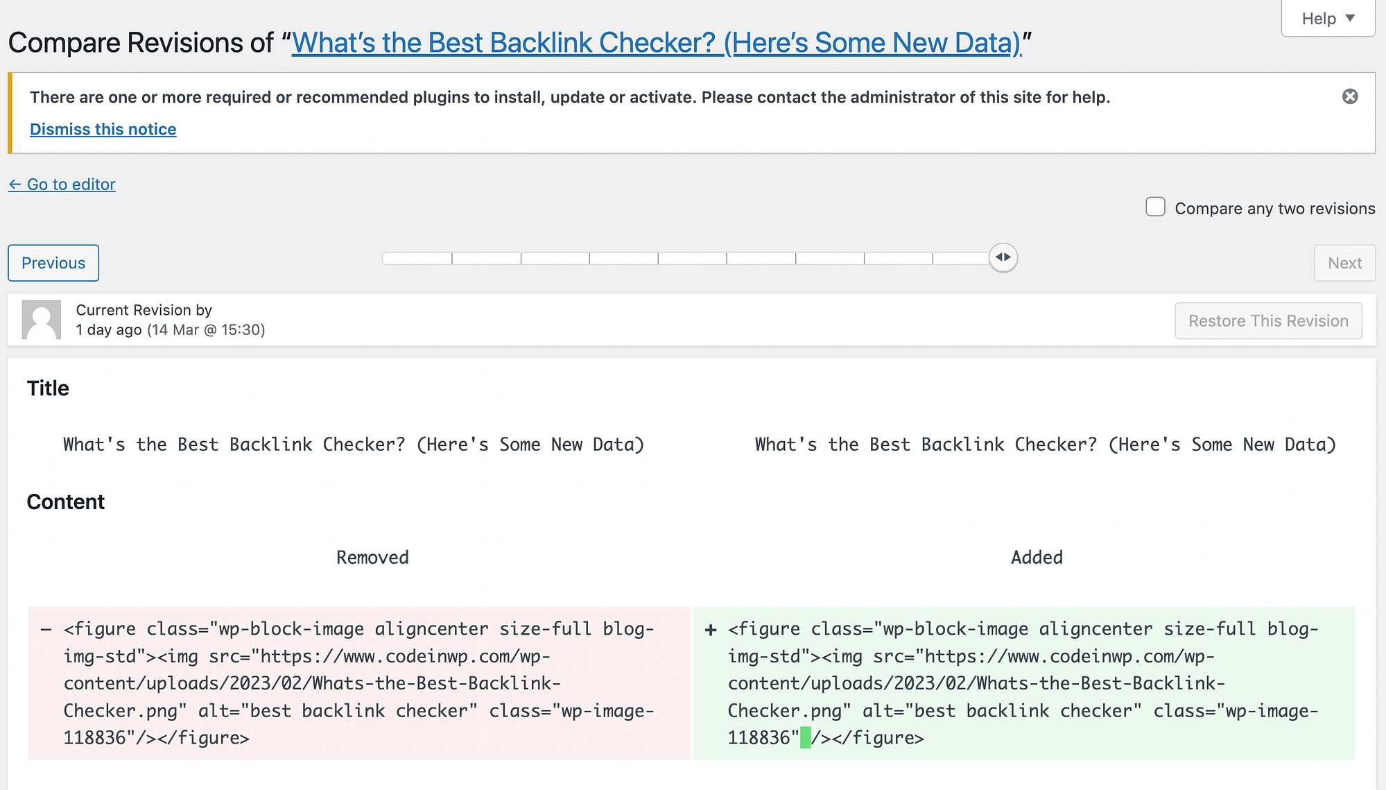The width and height of the screenshot is (1386, 790).
Task: Click the right navigation arrow icon
Action: (1007, 257)
